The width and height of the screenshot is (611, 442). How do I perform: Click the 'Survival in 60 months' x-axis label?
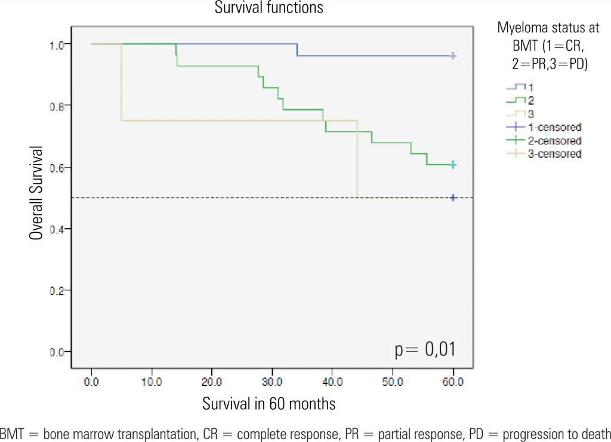tap(269, 403)
